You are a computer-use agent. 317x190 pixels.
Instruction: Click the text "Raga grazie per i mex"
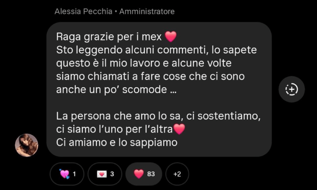click(x=109, y=37)
